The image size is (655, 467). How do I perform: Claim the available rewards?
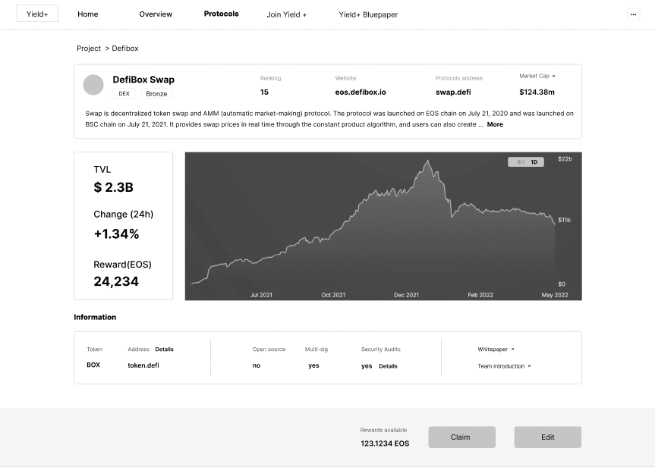click(x=461, y=437)
